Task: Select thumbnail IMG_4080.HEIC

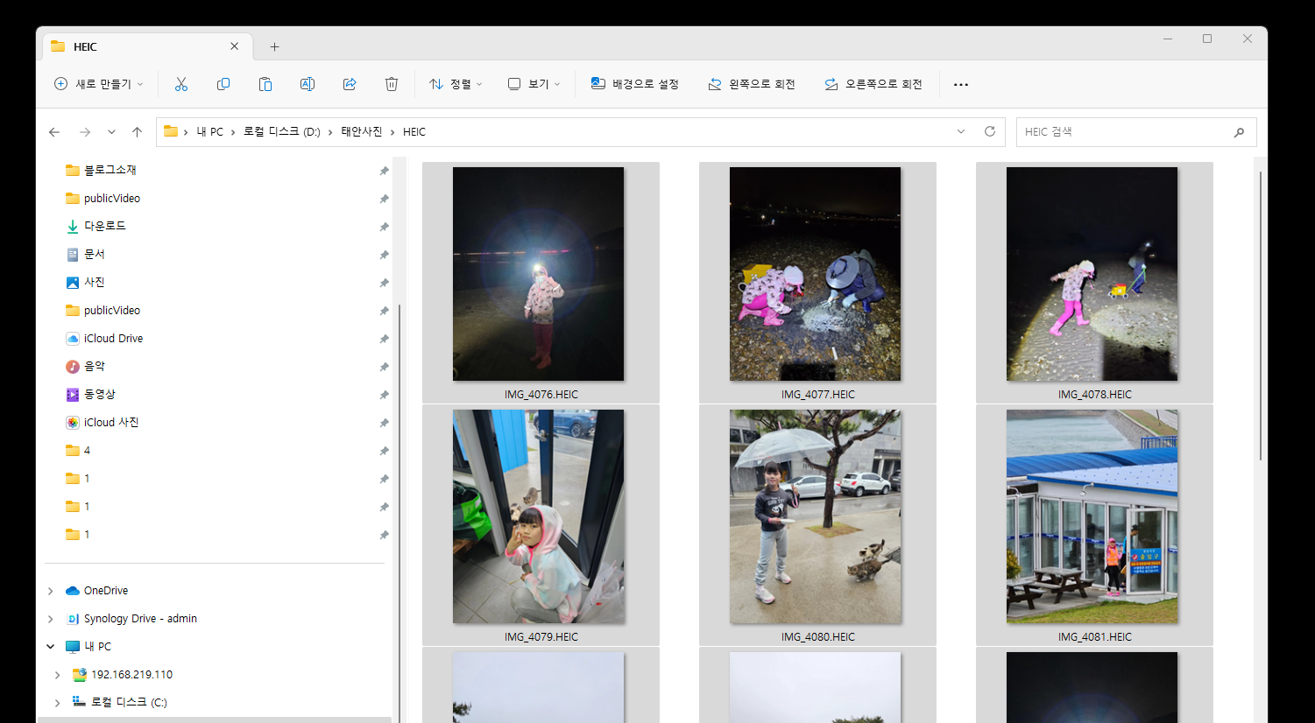Action: click(x=817, y=524)
